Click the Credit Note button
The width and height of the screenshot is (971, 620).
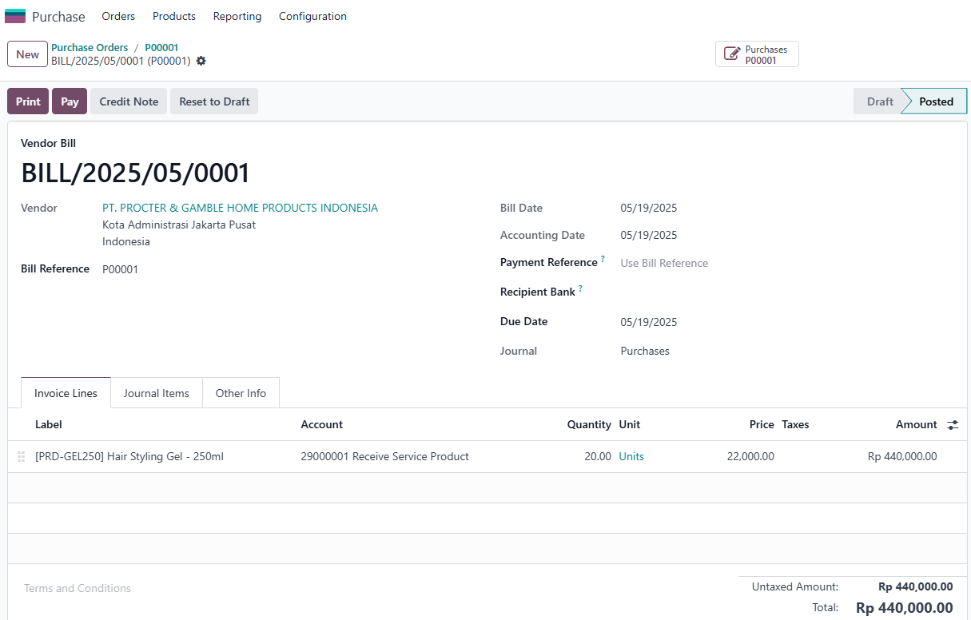[129, 101]
